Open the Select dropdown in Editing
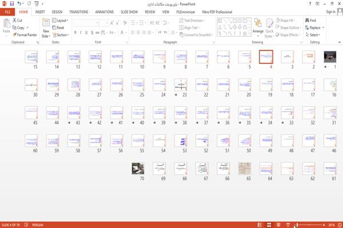The width and height of the screenshot is (343, 228). pyautogui.click(x=313, y=35)
